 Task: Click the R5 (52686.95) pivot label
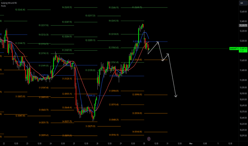[114, 7]
